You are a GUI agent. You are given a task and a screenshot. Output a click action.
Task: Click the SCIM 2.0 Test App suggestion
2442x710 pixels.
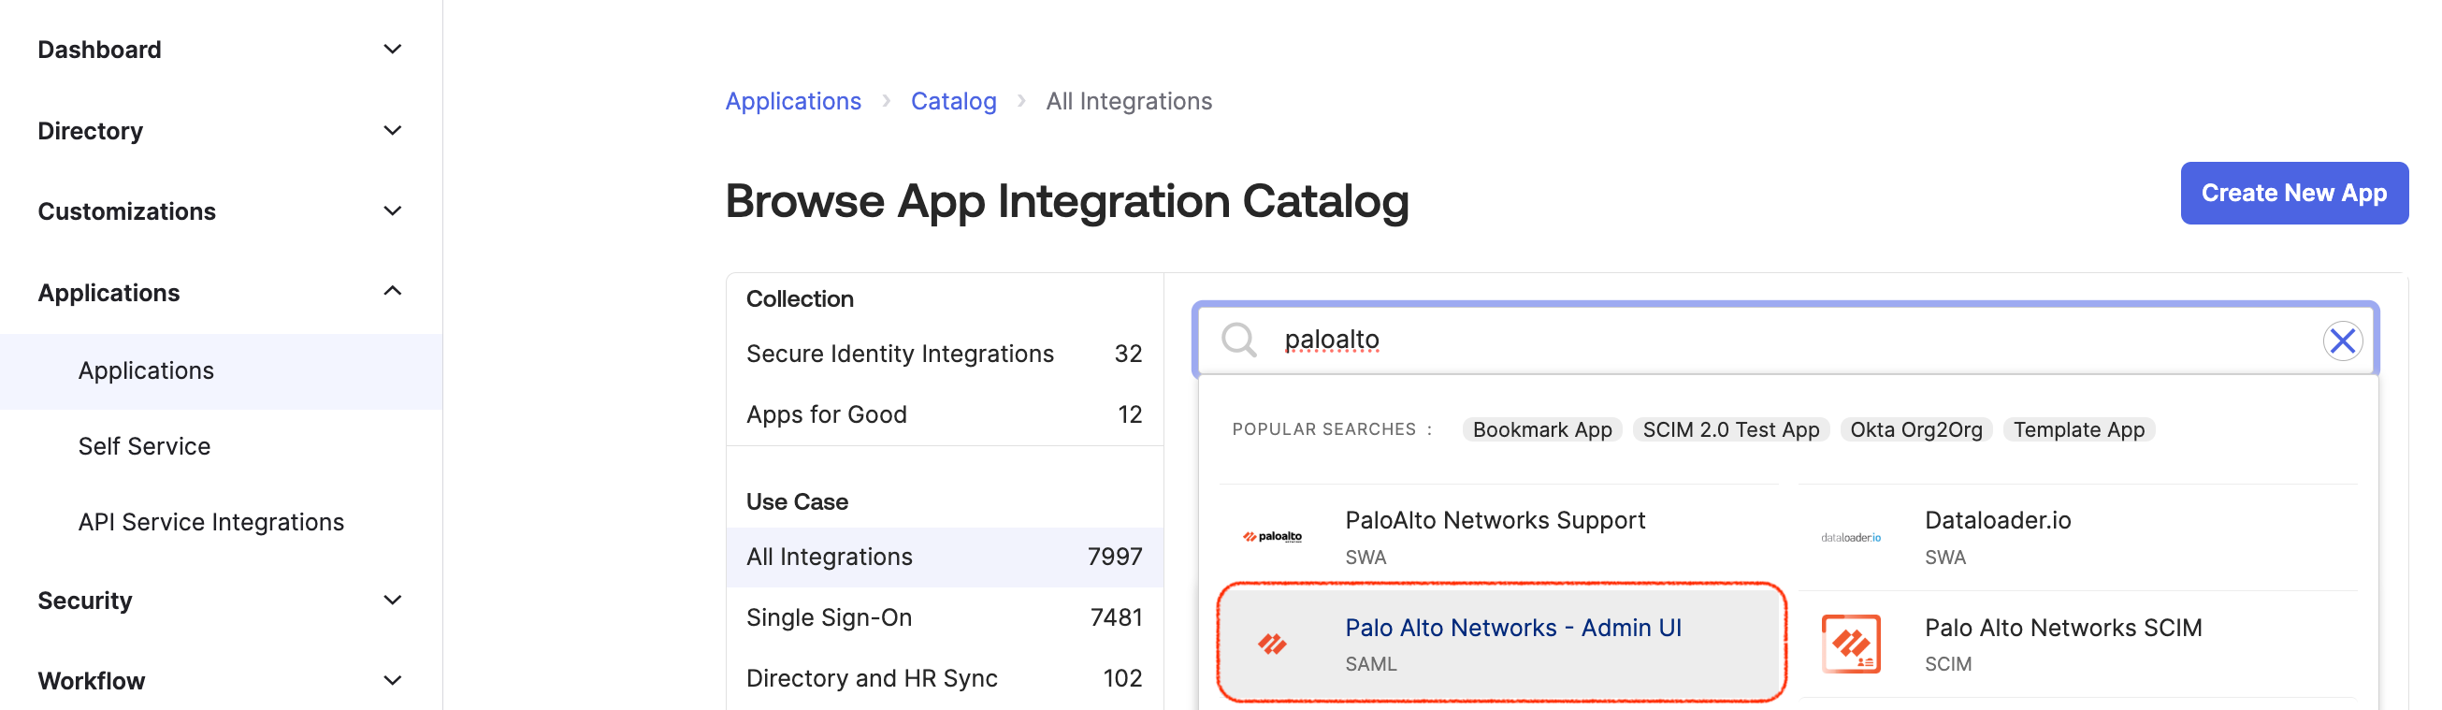click(x=1730, y=429)
